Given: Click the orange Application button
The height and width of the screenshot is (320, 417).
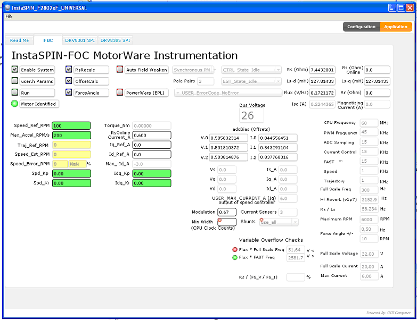Looking at the screenshot, I should (396, 27).
